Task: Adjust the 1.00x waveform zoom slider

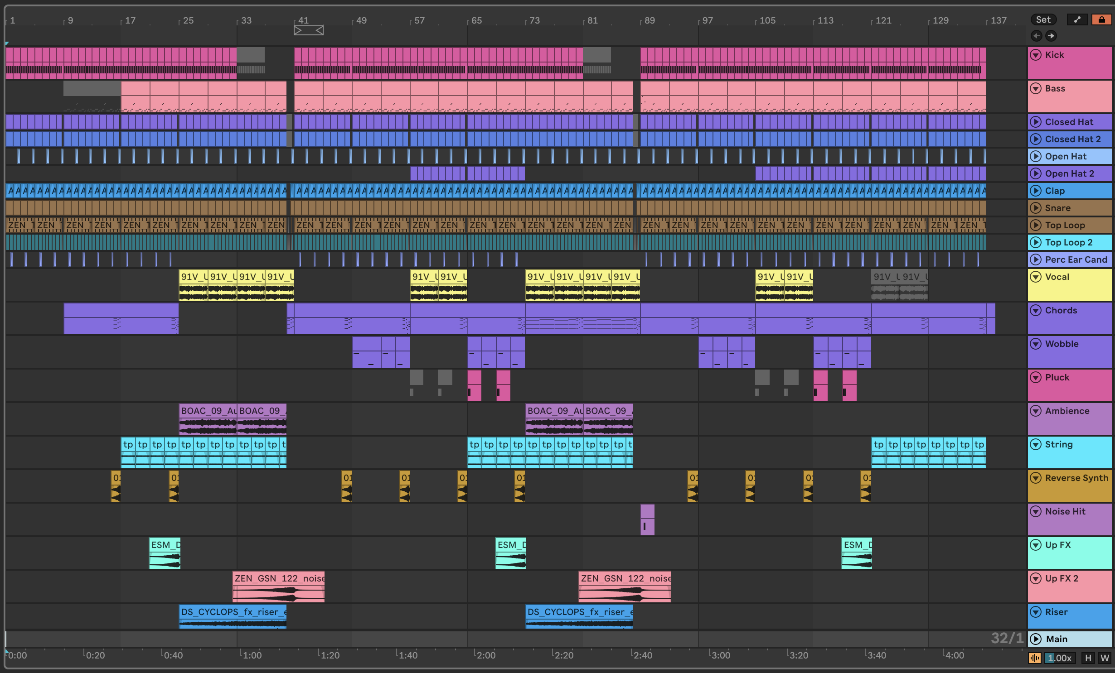Action: pos(1059,658)
